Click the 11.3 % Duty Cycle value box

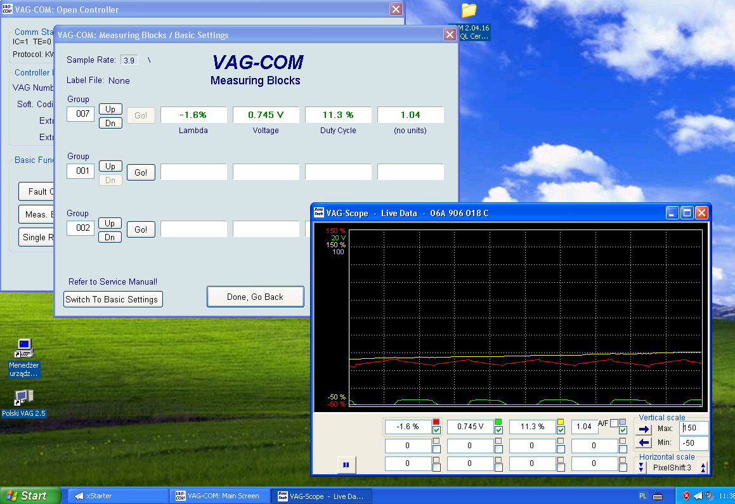pyautogui.click(x=338, y=115)
